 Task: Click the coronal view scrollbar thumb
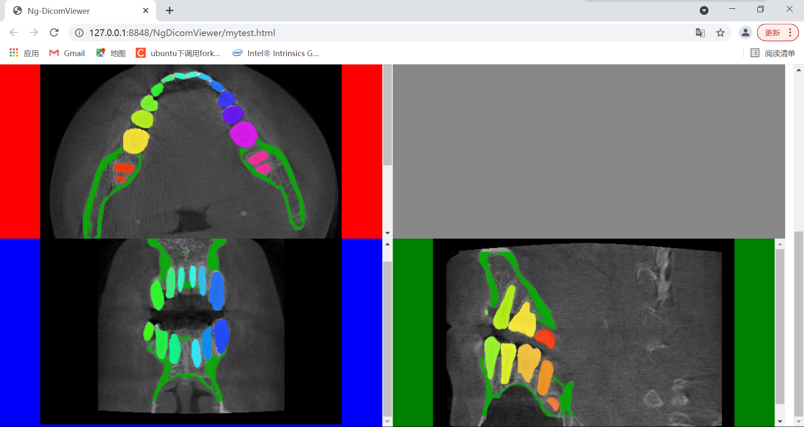(388, 340)
